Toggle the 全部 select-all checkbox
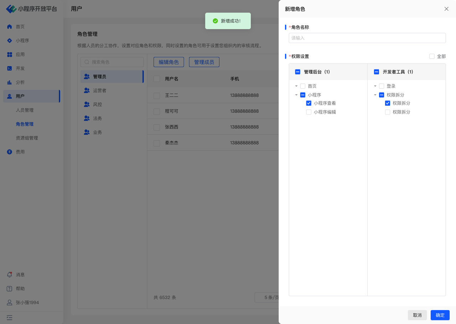 pyautogui.click(x=432, y=56)
